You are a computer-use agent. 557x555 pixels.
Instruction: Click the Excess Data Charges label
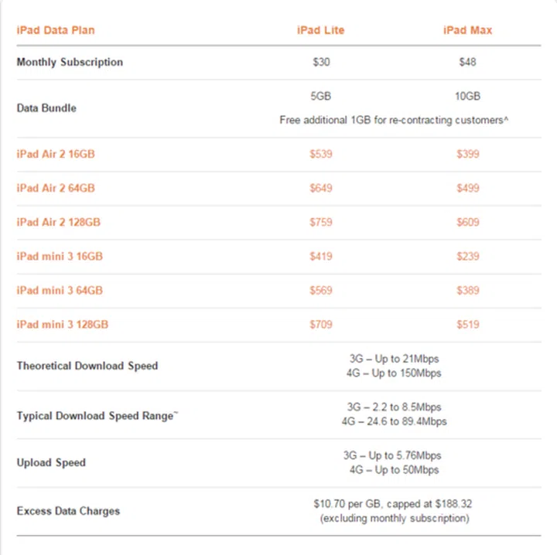68,511
